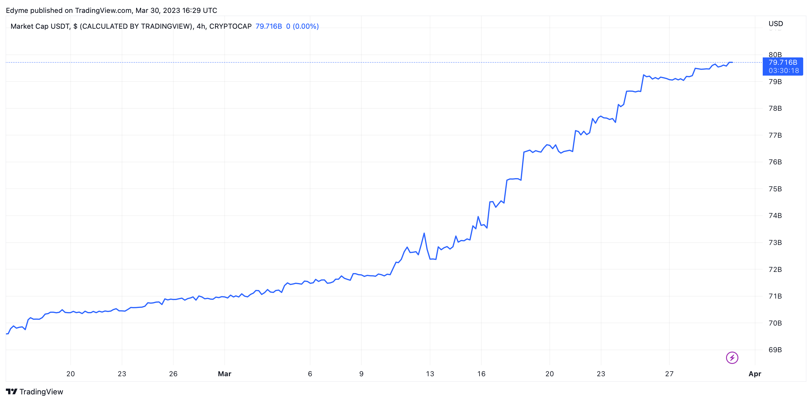The width and height of the screenshot is (812, 402).
Task: Click the 72B price axis label
Action: (775, 270)
